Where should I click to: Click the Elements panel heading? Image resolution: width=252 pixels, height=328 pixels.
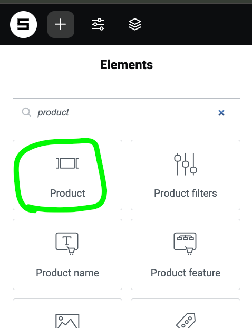click(x=127, y=65)
